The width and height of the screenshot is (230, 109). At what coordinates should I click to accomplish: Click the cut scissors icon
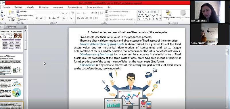coord(2,11)
